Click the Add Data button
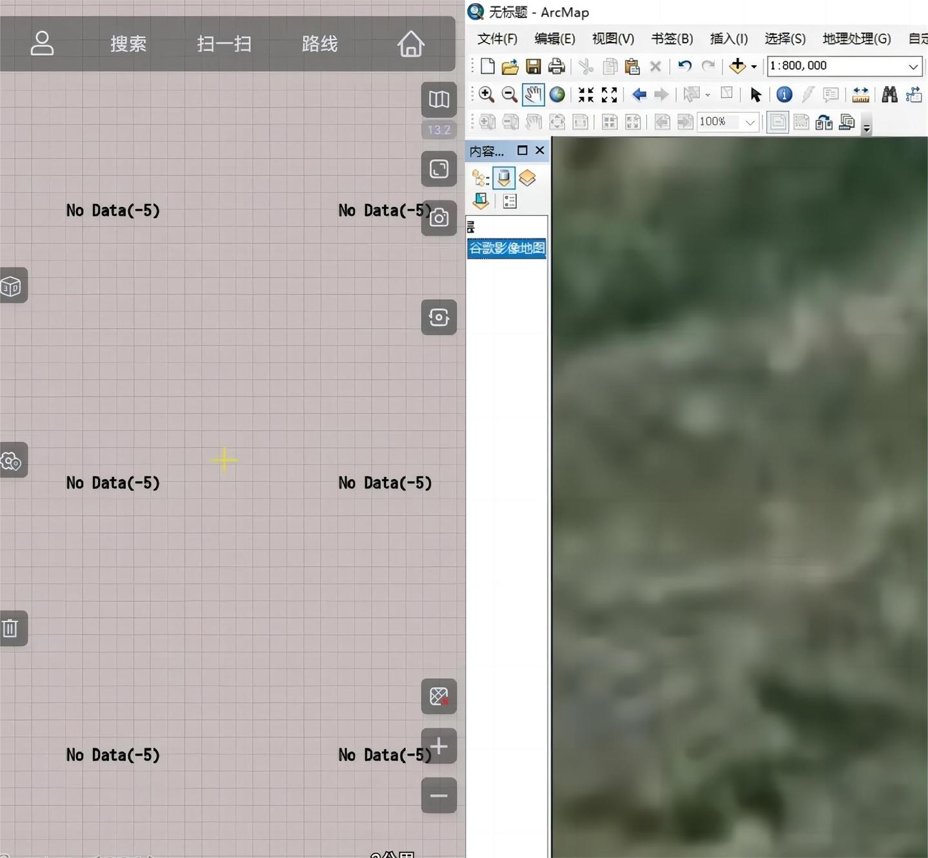This screenshot has width=928, height=858. pyautogui.click(x=737, y=66)
